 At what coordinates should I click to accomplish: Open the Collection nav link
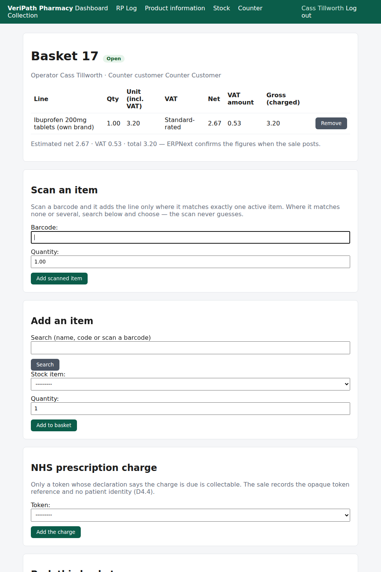(23, 15)
